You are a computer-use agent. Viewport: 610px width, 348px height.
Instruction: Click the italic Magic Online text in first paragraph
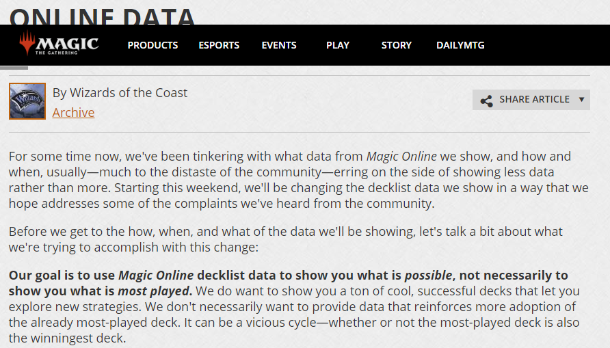401,157
